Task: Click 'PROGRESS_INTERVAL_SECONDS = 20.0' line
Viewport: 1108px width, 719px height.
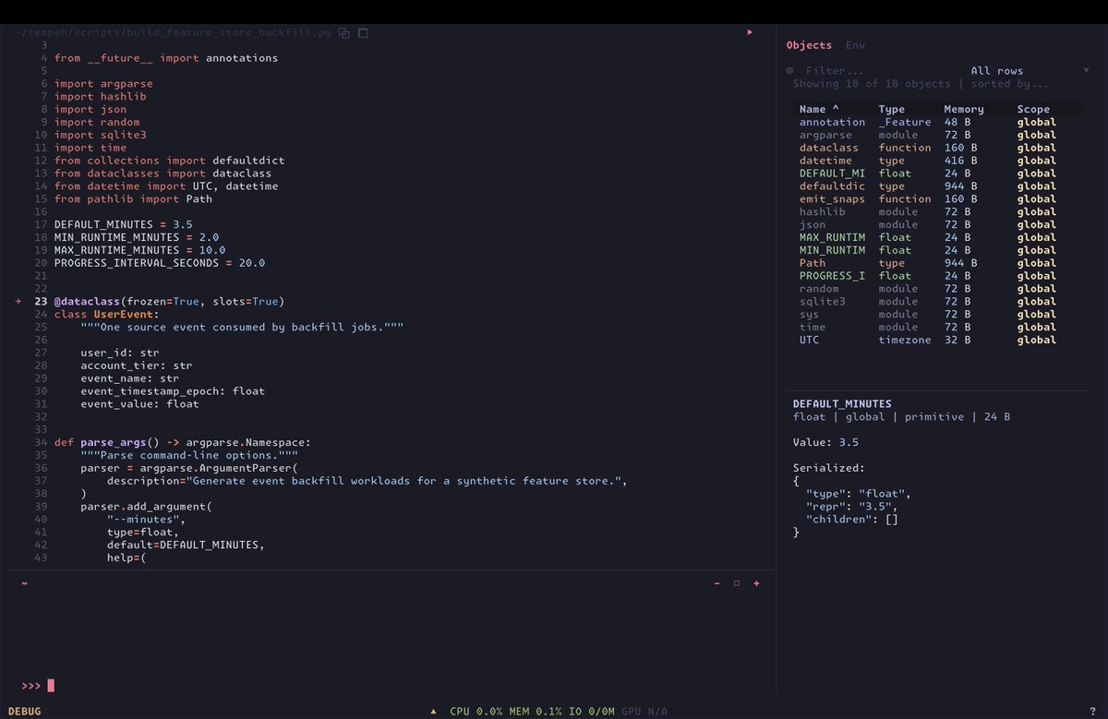Action: [x=160, y=263]
